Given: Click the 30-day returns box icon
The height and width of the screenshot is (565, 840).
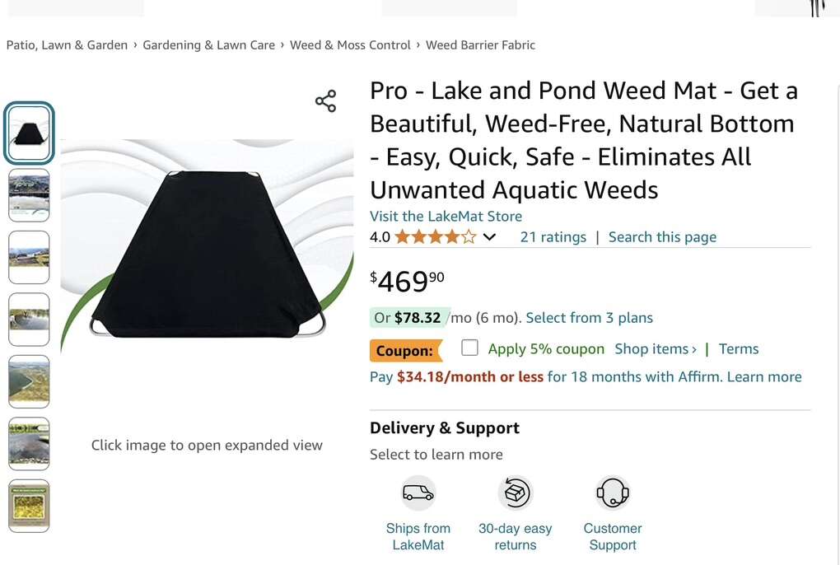Looking at the screenshot, I should 516,493.
